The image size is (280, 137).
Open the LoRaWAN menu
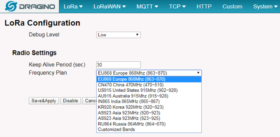coord(110,6)
